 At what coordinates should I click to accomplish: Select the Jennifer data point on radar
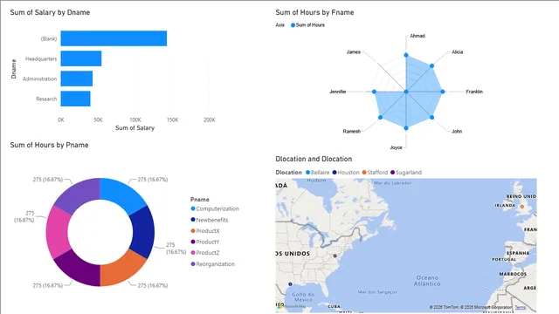point(374,92)
